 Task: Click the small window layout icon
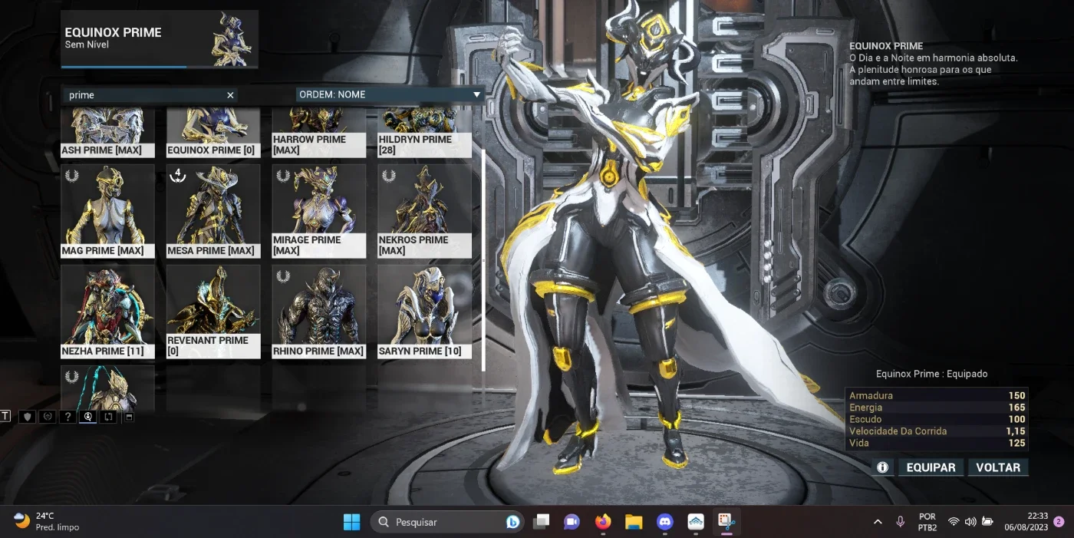[129, 417]
